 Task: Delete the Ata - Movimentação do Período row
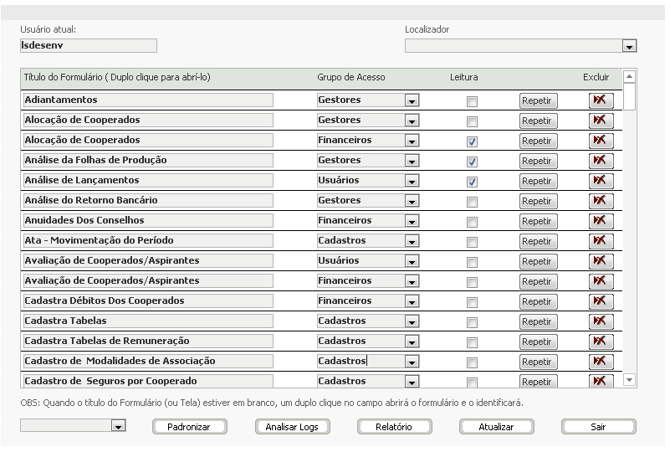(601, 241)
